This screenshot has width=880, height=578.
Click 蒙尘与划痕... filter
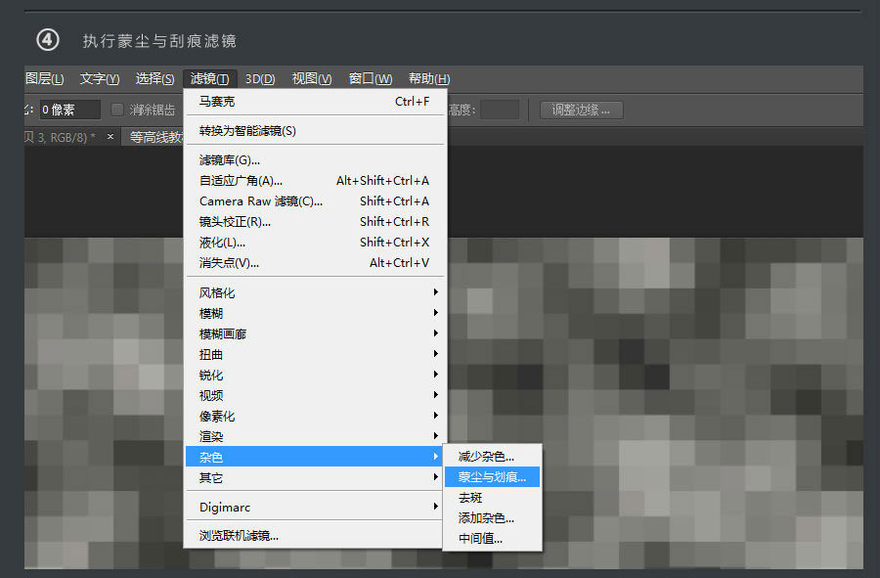[x=492, y=477]
